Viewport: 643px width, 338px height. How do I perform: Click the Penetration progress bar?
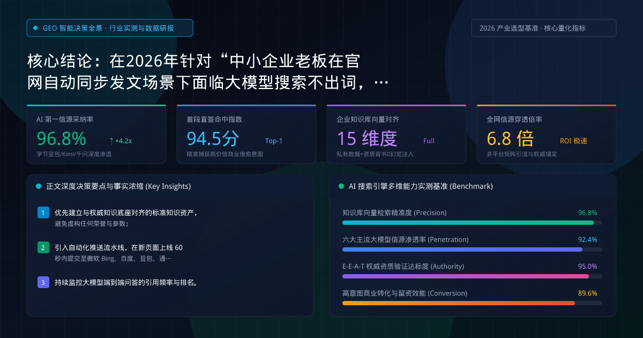click(x=472, y=249)
